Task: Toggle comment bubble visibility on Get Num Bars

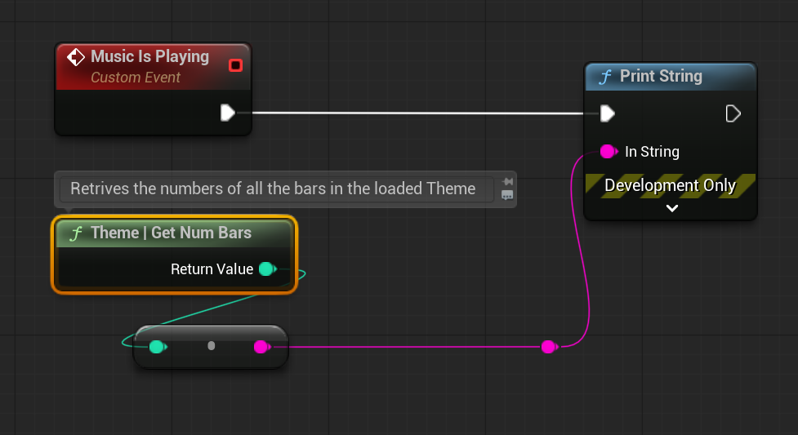Action: (x=507, y=196)
